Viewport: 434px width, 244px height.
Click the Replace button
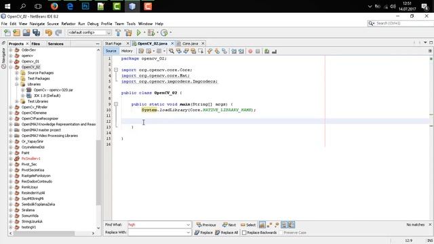tap(203, 232)
